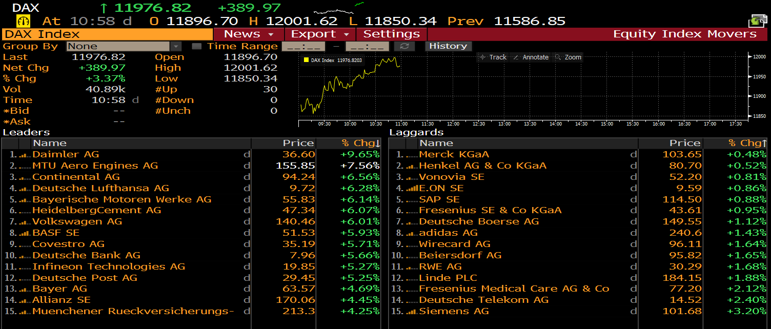Activate the Annotate chart tool
The image size is (771, 329).
(x=531, y=57)
